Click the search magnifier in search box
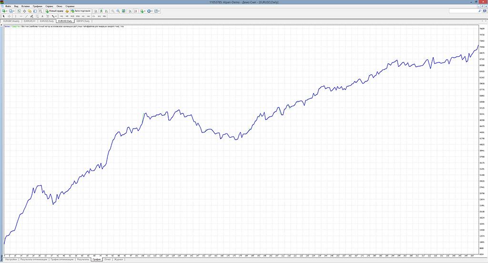488x263 pixels. pos(479,11)
